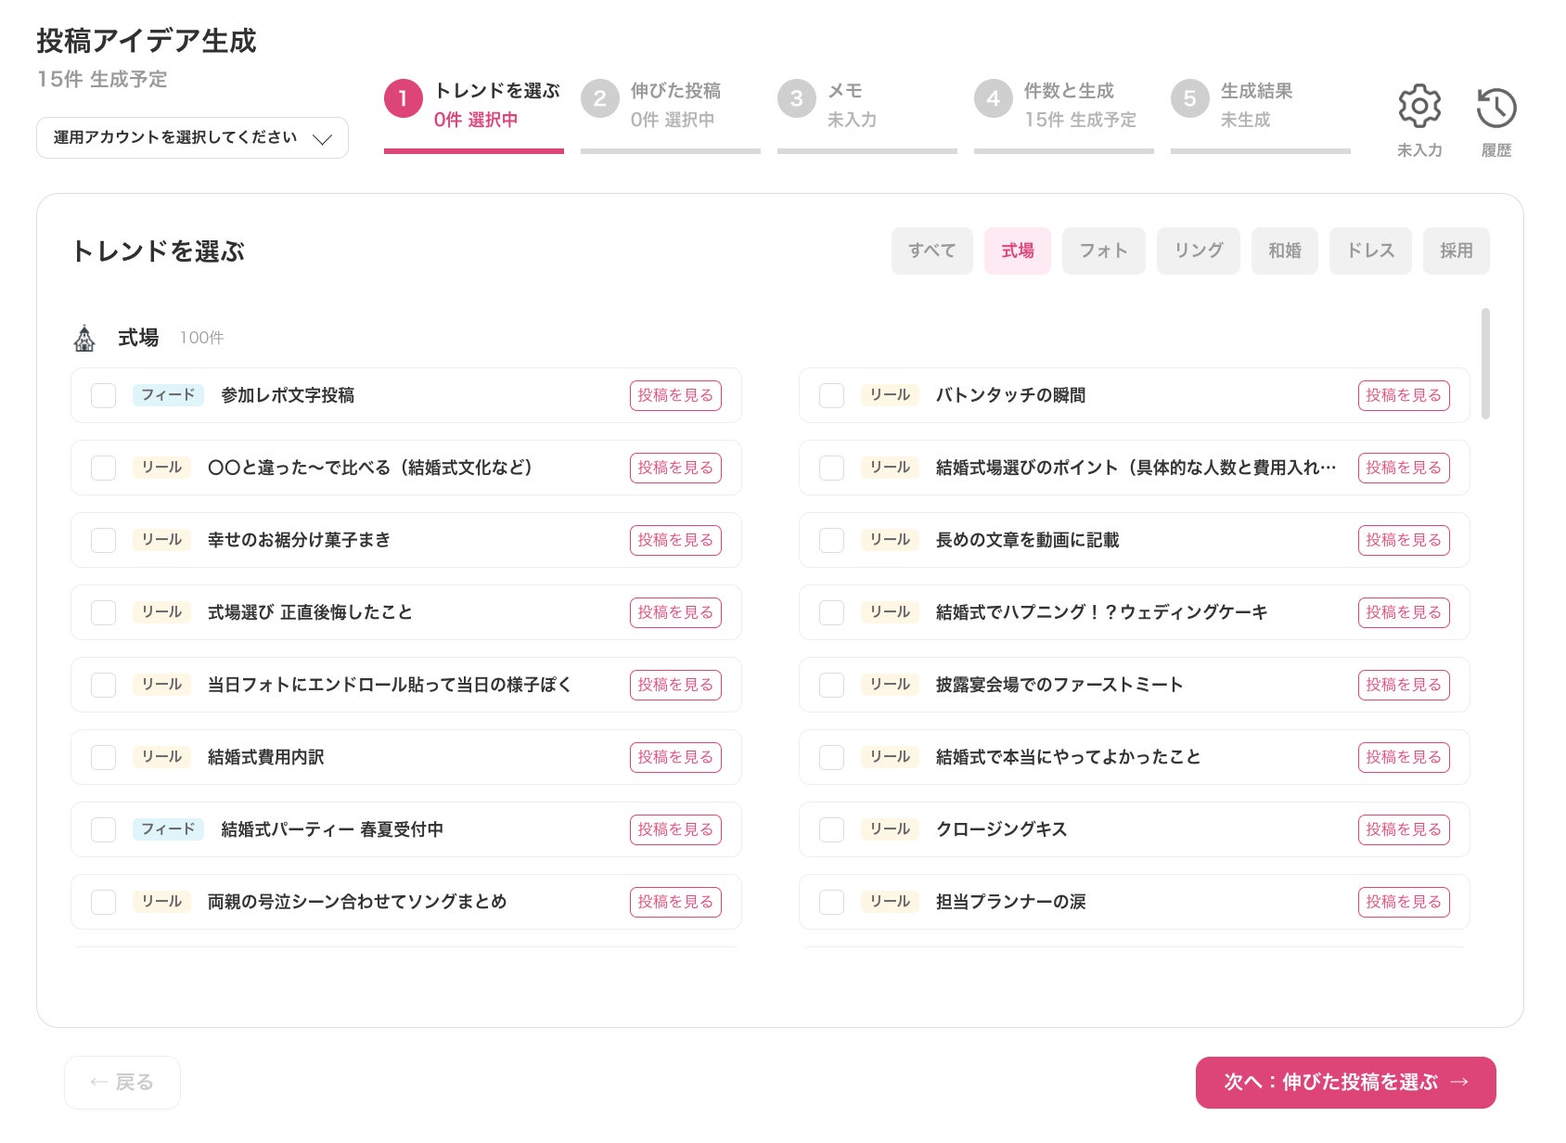Click the church icon beside 式場 heading

click(x=84, y=339)
